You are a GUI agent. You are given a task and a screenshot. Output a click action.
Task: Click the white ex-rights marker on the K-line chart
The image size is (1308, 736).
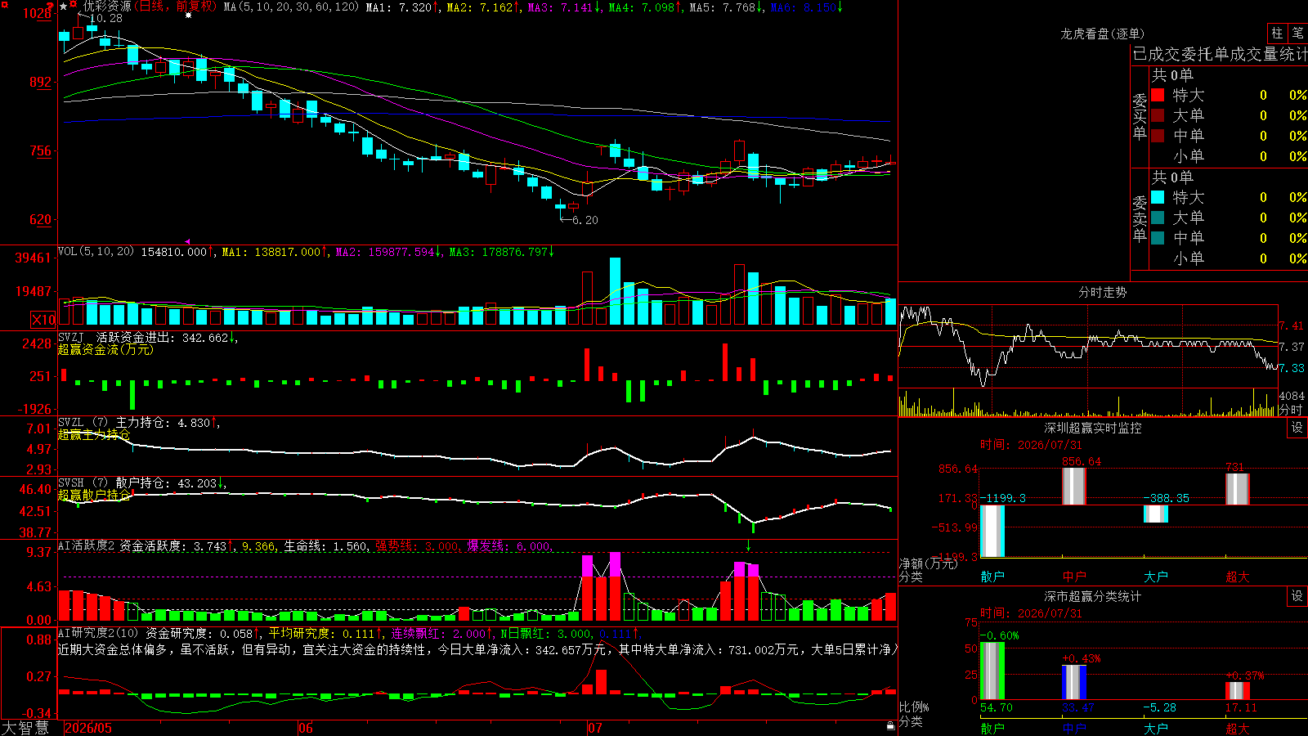point(189,15)
